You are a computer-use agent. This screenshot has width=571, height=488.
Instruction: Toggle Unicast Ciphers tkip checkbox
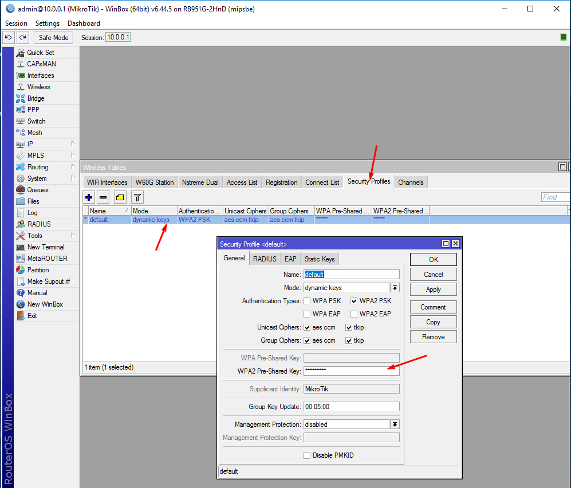coord(349,328)
